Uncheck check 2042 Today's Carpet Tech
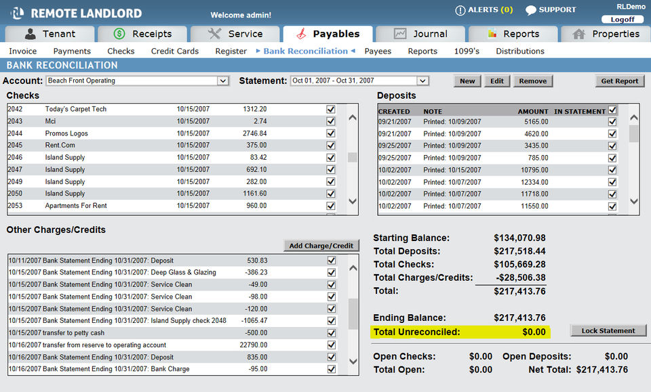651x392 pixels. click(331, 109)
